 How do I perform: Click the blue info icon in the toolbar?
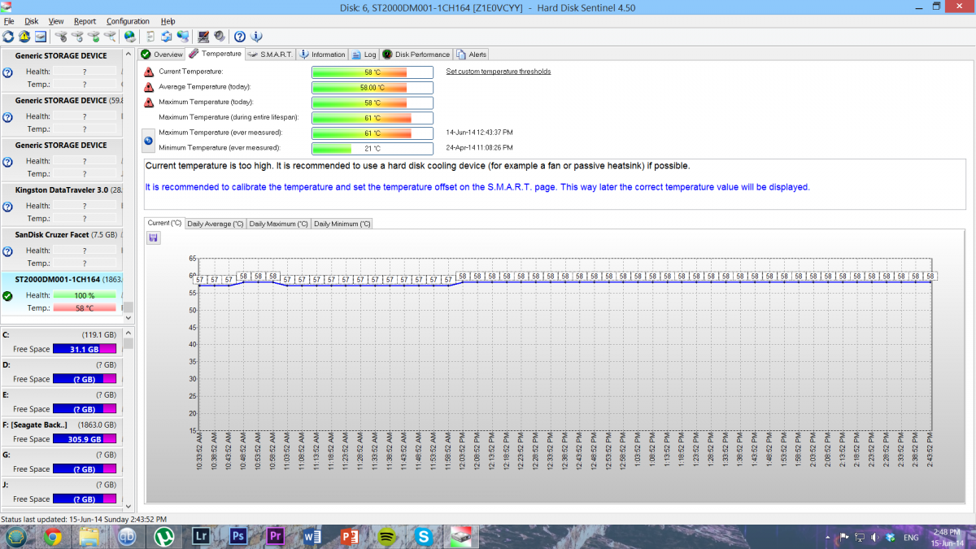coord(255,37)
